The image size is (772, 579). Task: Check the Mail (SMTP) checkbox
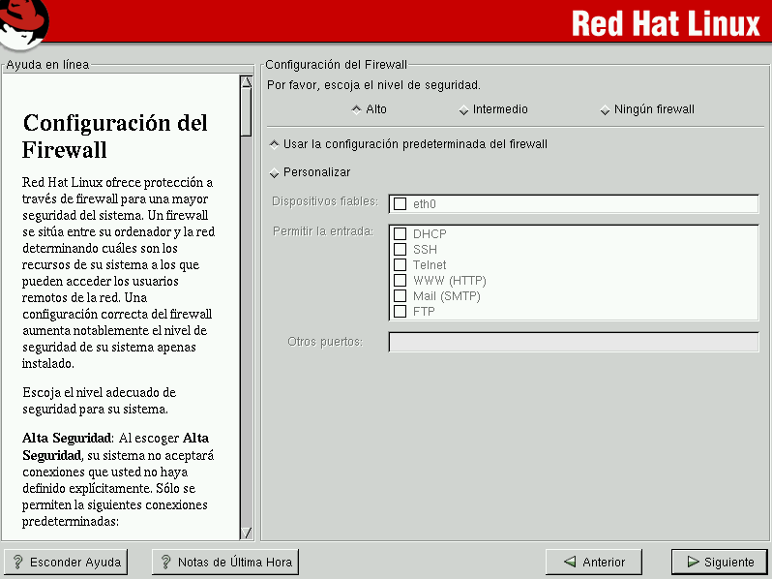[x=400, y=296]
